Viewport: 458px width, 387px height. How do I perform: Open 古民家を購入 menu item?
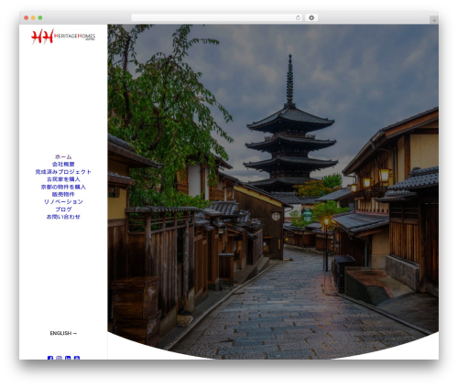(63, 179)
